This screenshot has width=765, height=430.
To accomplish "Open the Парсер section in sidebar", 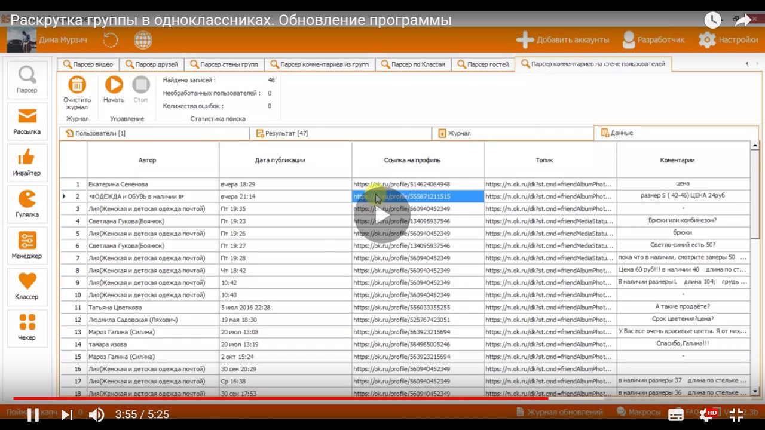I will click(x=27, y=78).
